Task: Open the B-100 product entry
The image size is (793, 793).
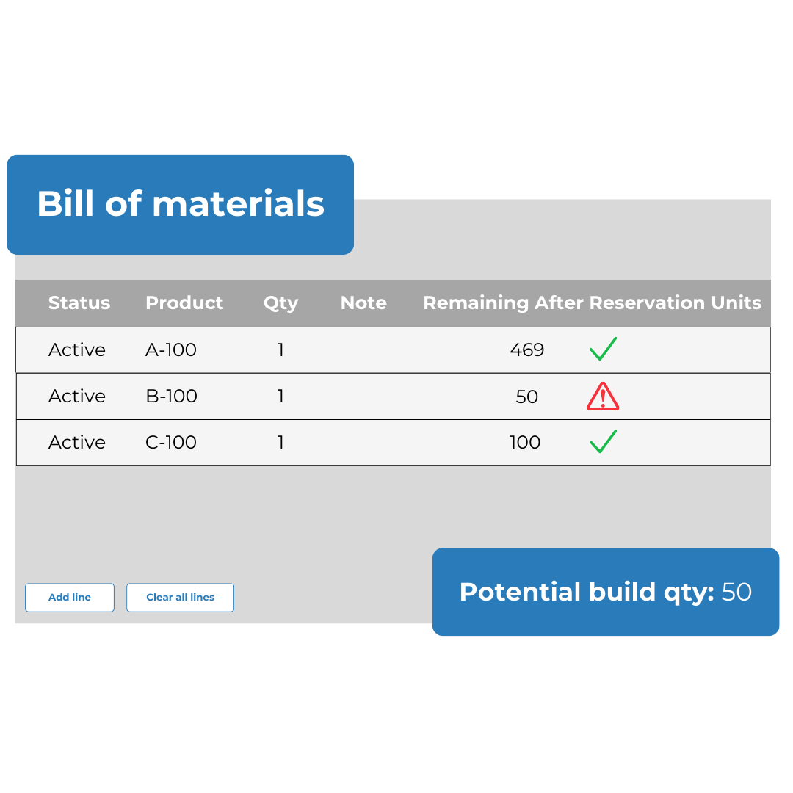Action: point(171,396)
